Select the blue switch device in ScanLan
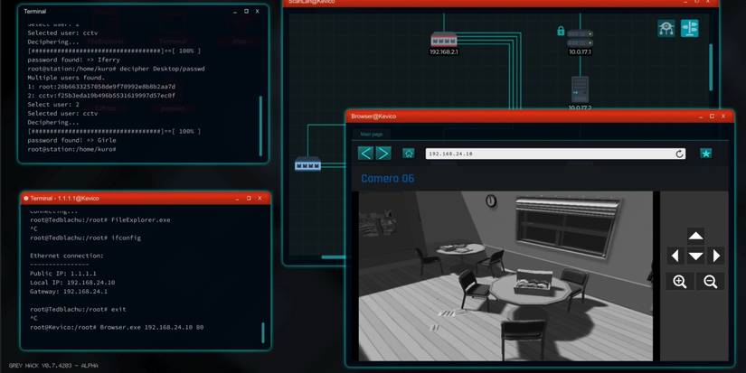This screenshot has width=746, height=373. [307, 164]
